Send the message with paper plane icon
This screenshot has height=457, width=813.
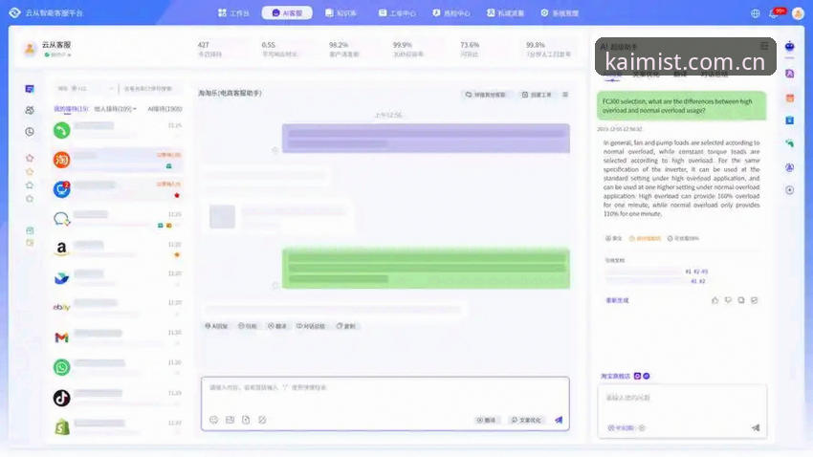pos(559,420)
